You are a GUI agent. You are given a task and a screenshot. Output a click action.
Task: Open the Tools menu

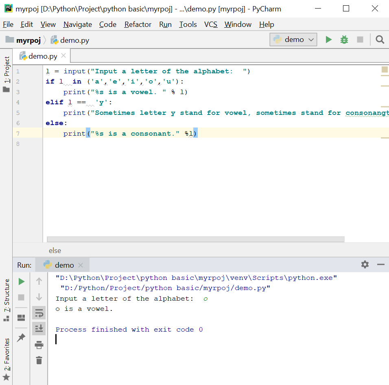click(188, 24)
